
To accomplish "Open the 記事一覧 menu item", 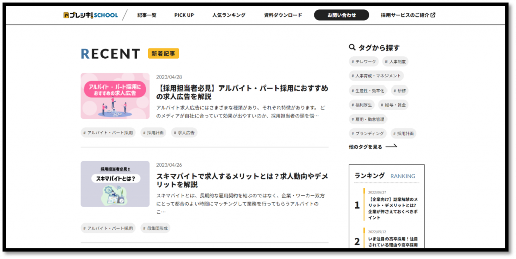I will pos(147,15).
